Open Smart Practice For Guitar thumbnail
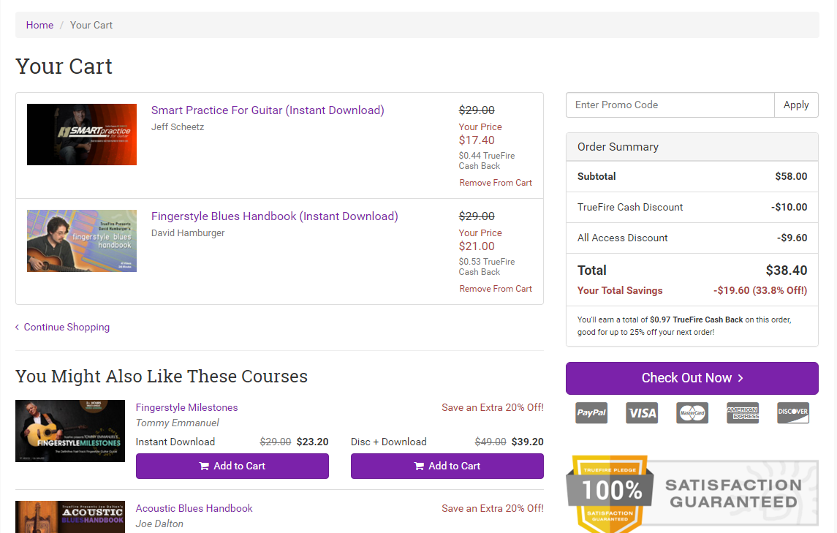 82,135
